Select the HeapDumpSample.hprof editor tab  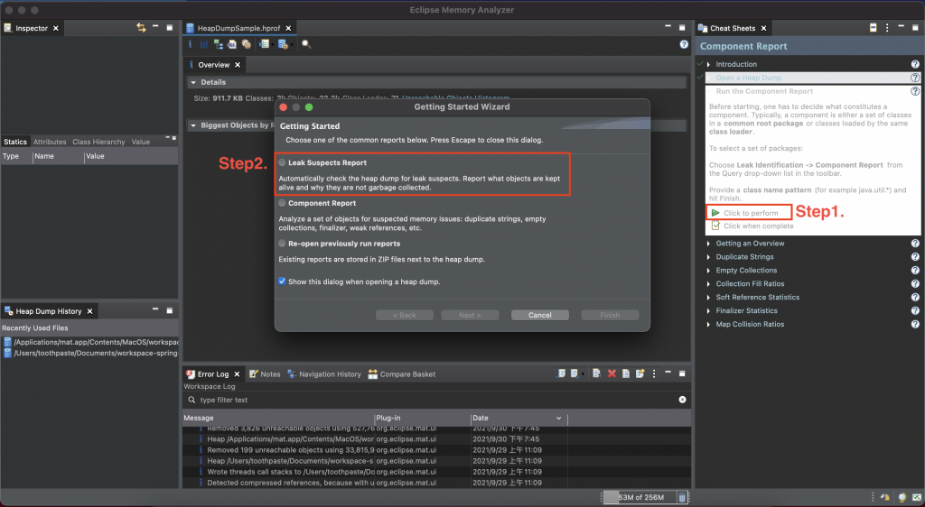(x=238, y=28)
